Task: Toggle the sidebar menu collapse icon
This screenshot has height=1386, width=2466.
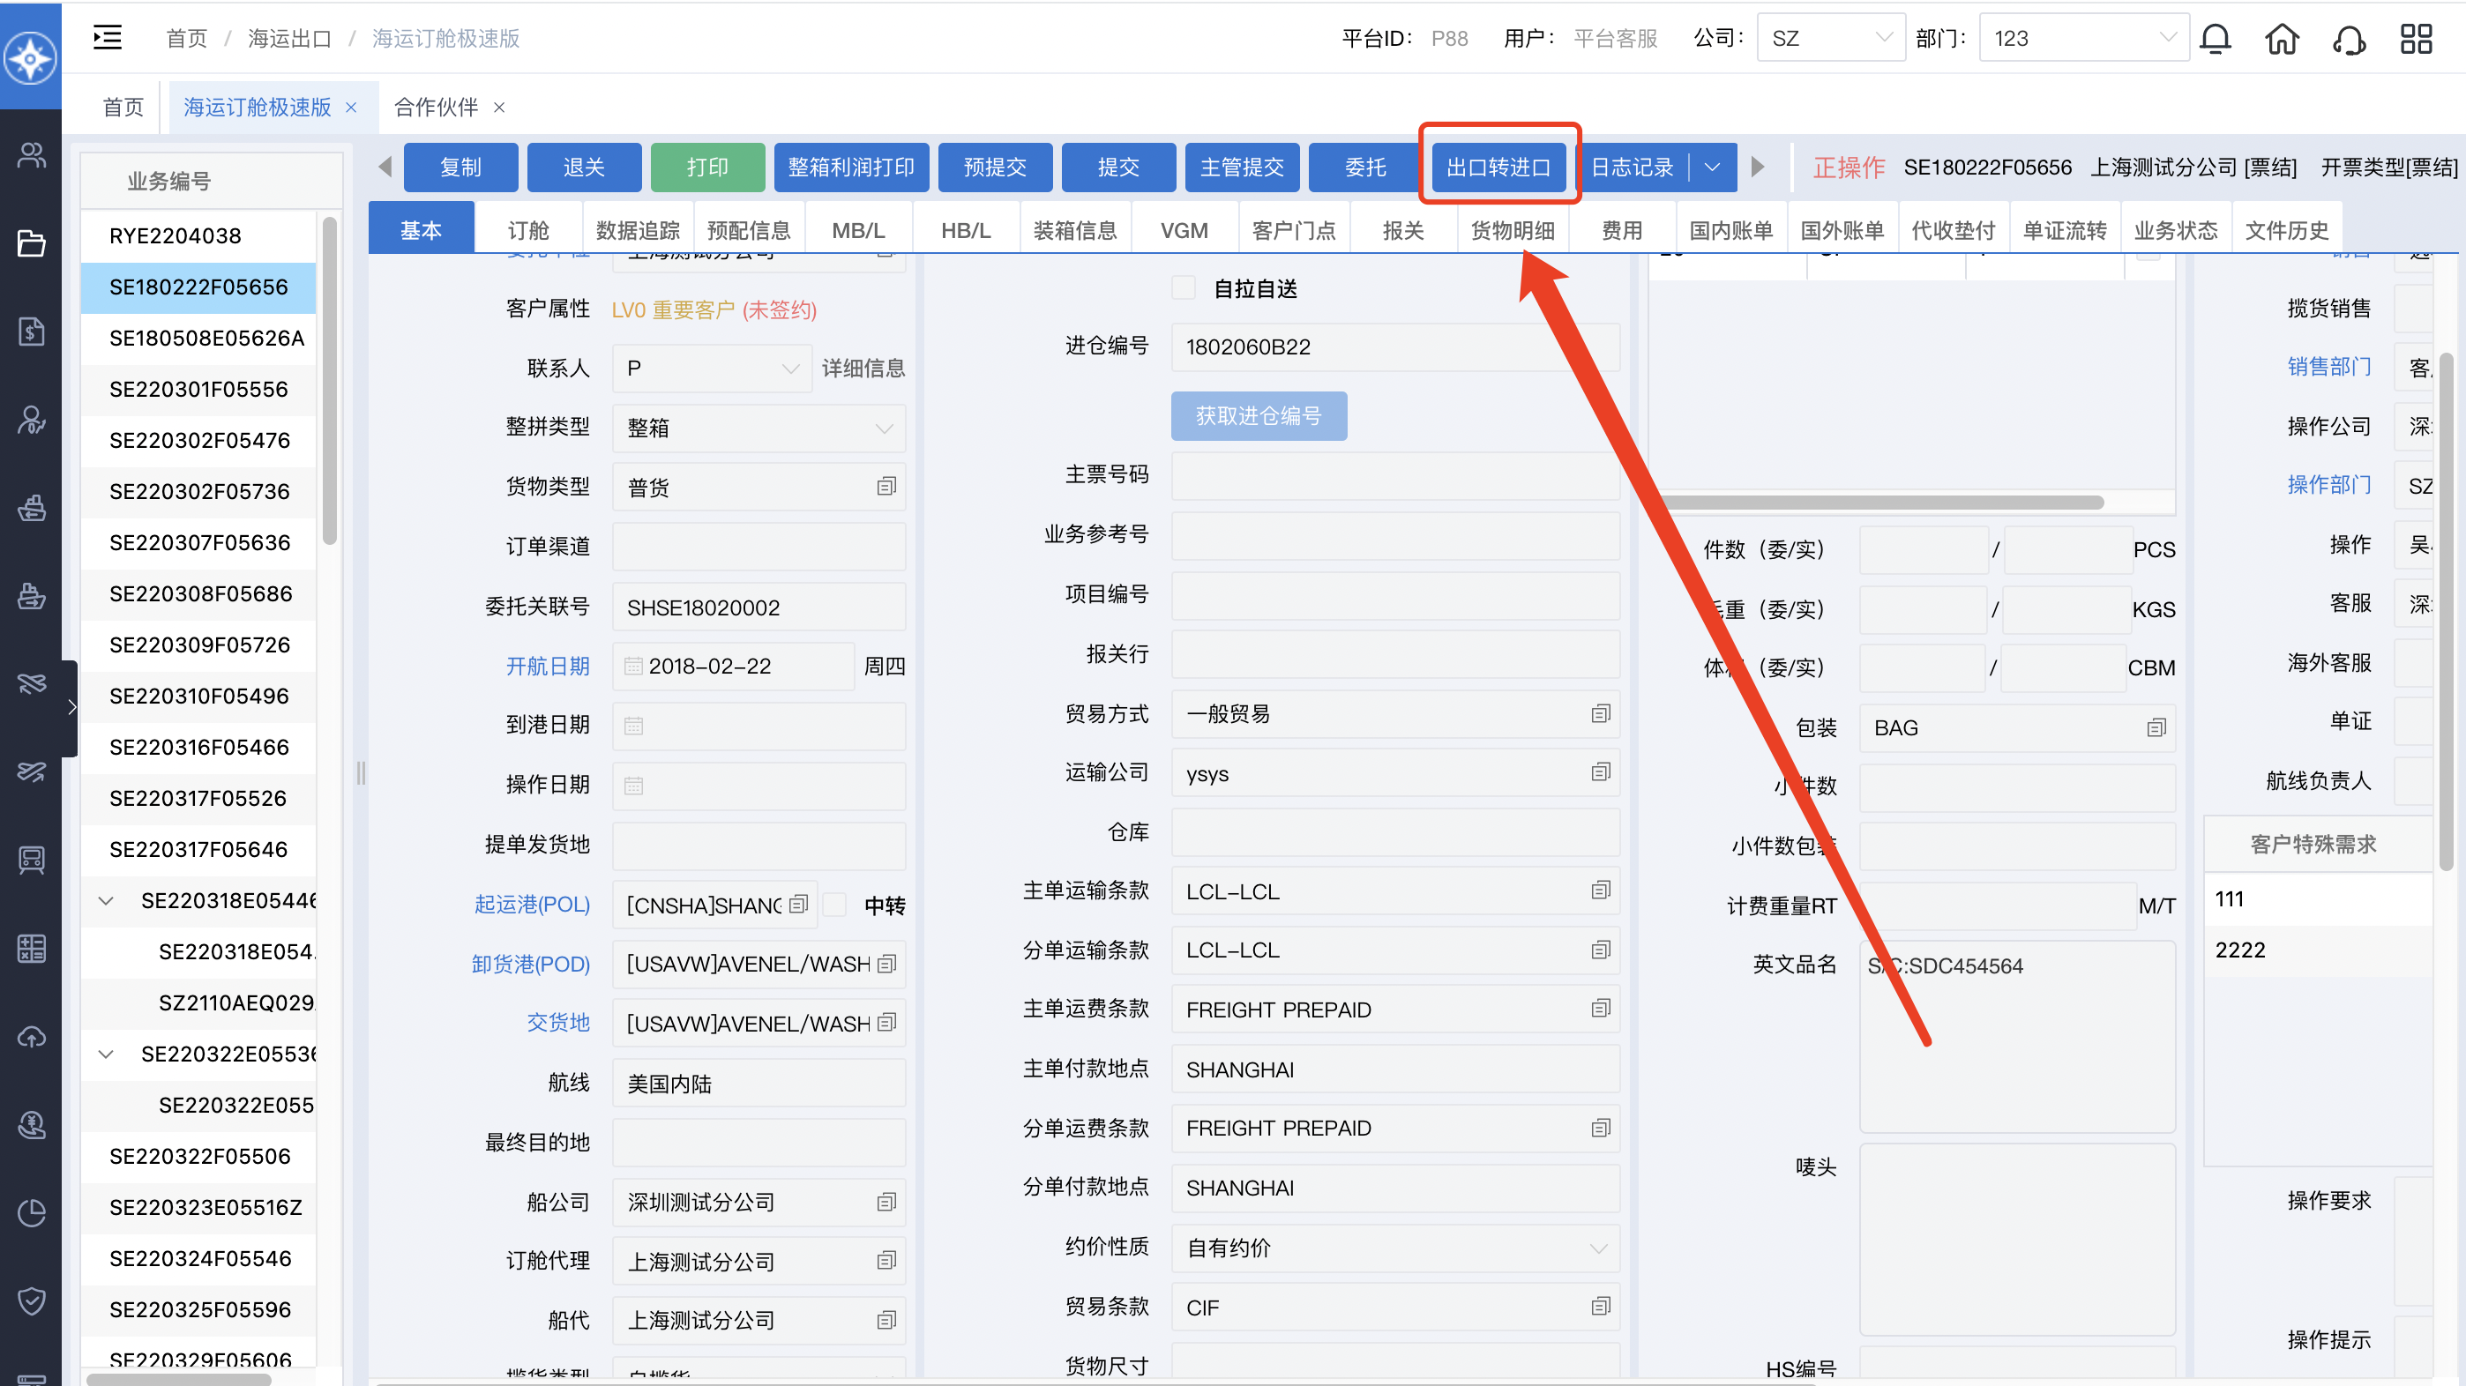Action: (x=108, y=37)
